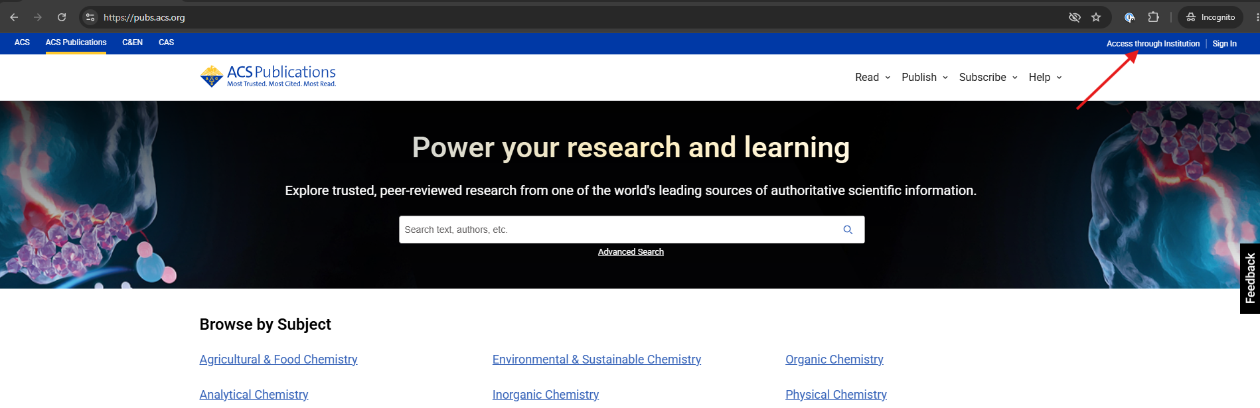Open the Subscribe dropdown

pos(988,78)
